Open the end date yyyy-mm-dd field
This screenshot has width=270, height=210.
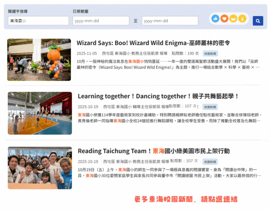click(170, 21)
